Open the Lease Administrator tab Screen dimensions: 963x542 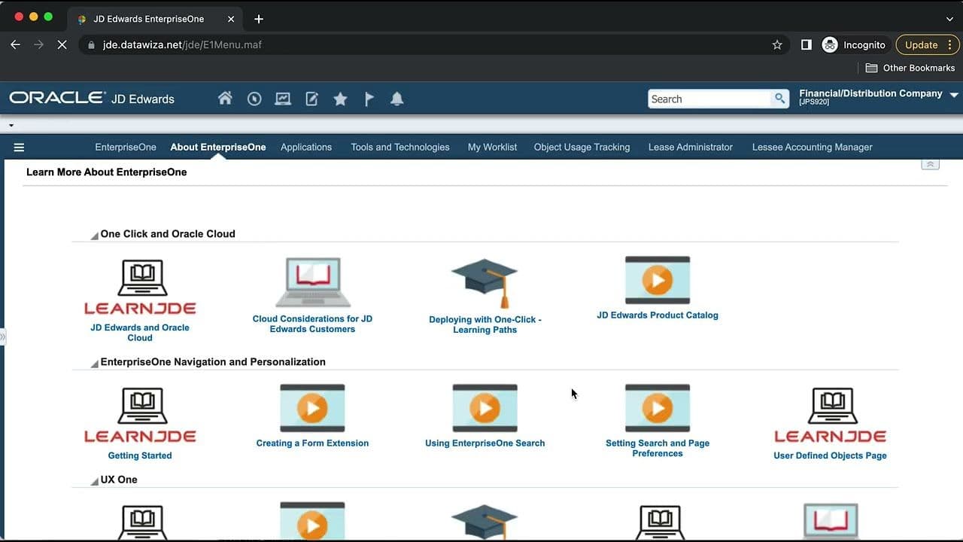tap(691, 148)
